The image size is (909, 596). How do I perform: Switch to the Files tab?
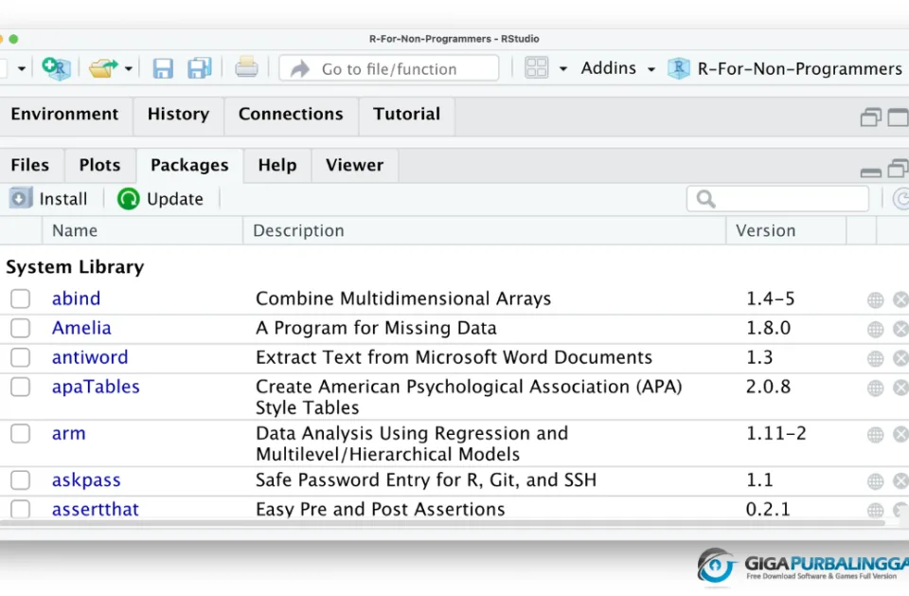[30, 166]
